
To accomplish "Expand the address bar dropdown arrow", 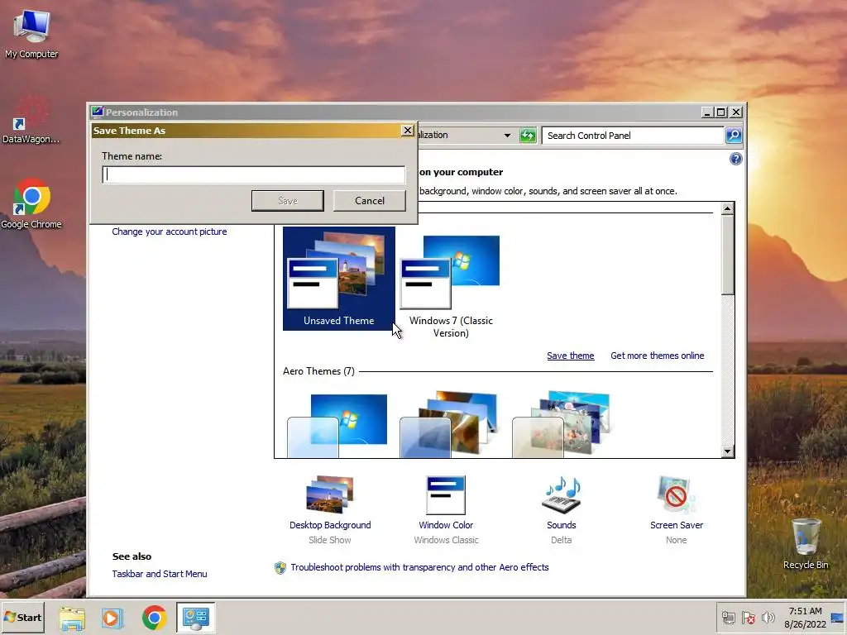I will click(x=507, y=136).
